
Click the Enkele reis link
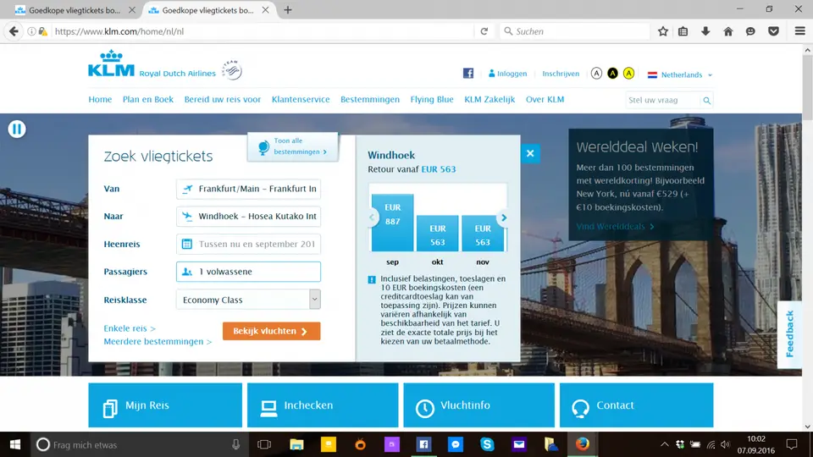(130, 328)
